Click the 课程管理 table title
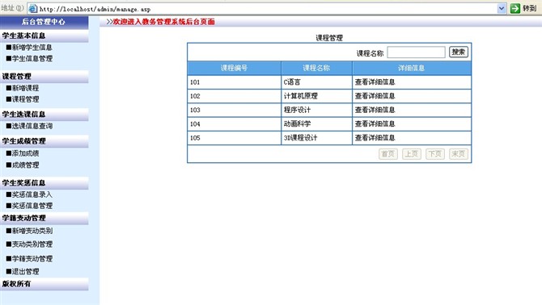 pyautogui.click(x=329, y=38)
